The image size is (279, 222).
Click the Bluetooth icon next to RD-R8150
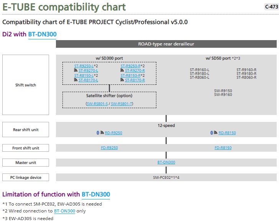pos(211,133)
